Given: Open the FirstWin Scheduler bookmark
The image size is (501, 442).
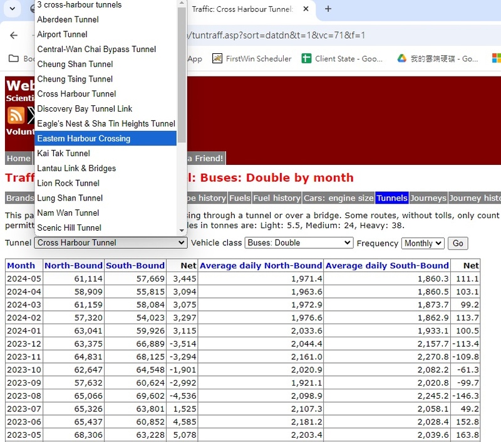Looking at the screenshot, I should coord(252,58).
